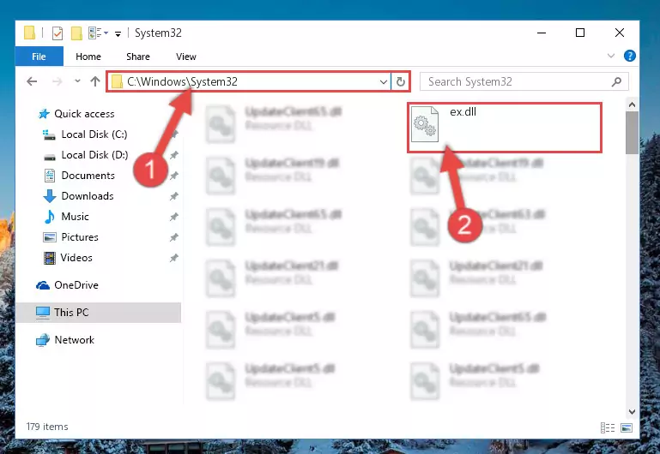Click the pin icon next to Music

tap(173, 217)
